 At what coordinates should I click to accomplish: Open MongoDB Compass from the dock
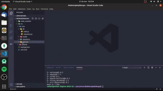[x=4, y=46]
